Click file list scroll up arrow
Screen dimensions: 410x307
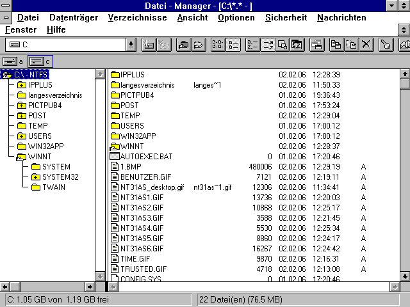pos(405,74)
